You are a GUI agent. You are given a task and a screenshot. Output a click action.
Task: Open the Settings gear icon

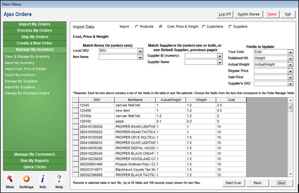[26, 178]
